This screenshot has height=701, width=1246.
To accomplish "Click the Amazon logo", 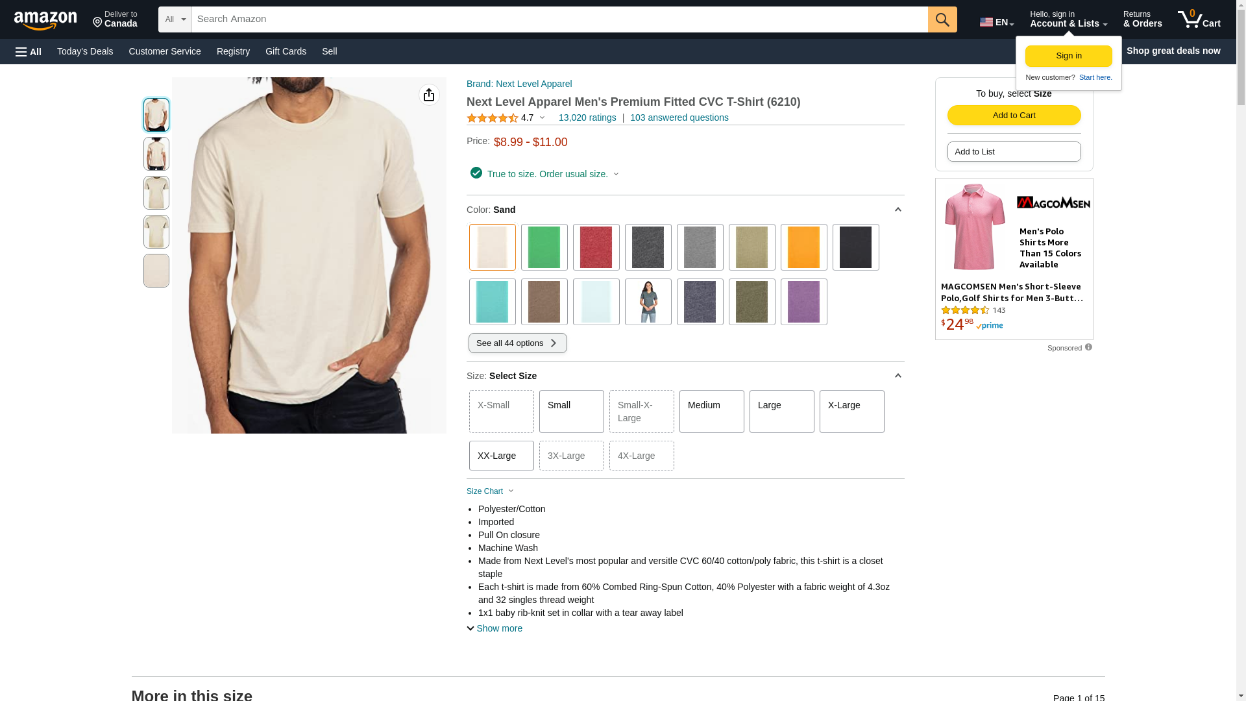I will click(x=45, y=20).
